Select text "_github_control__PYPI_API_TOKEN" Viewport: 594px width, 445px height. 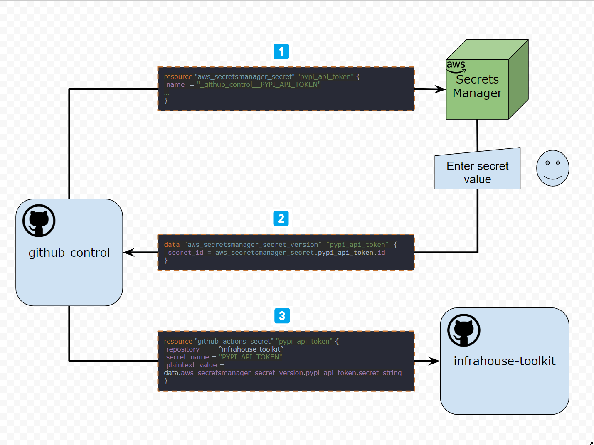[259, 85]
